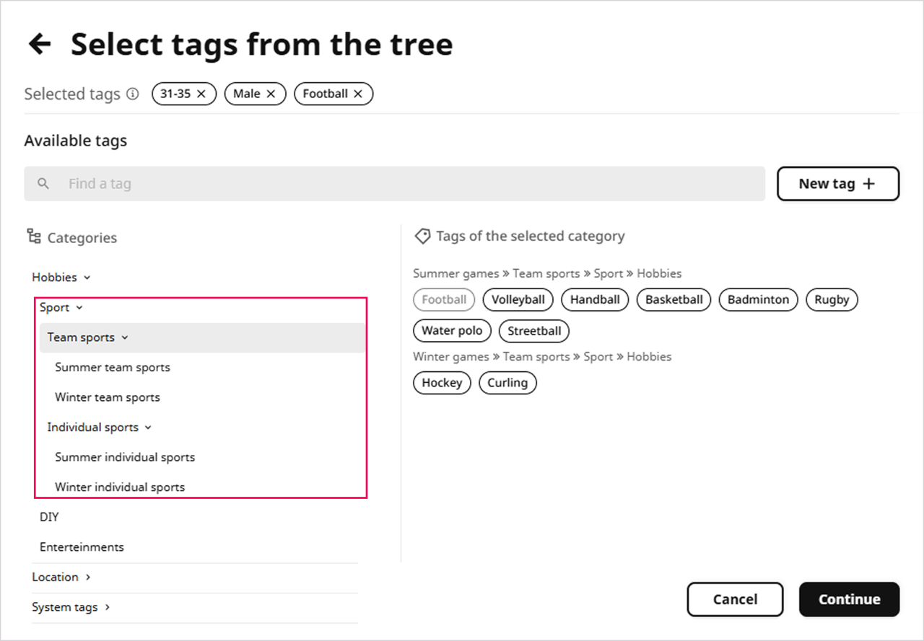Select Summer team sports category

(113, 368)
